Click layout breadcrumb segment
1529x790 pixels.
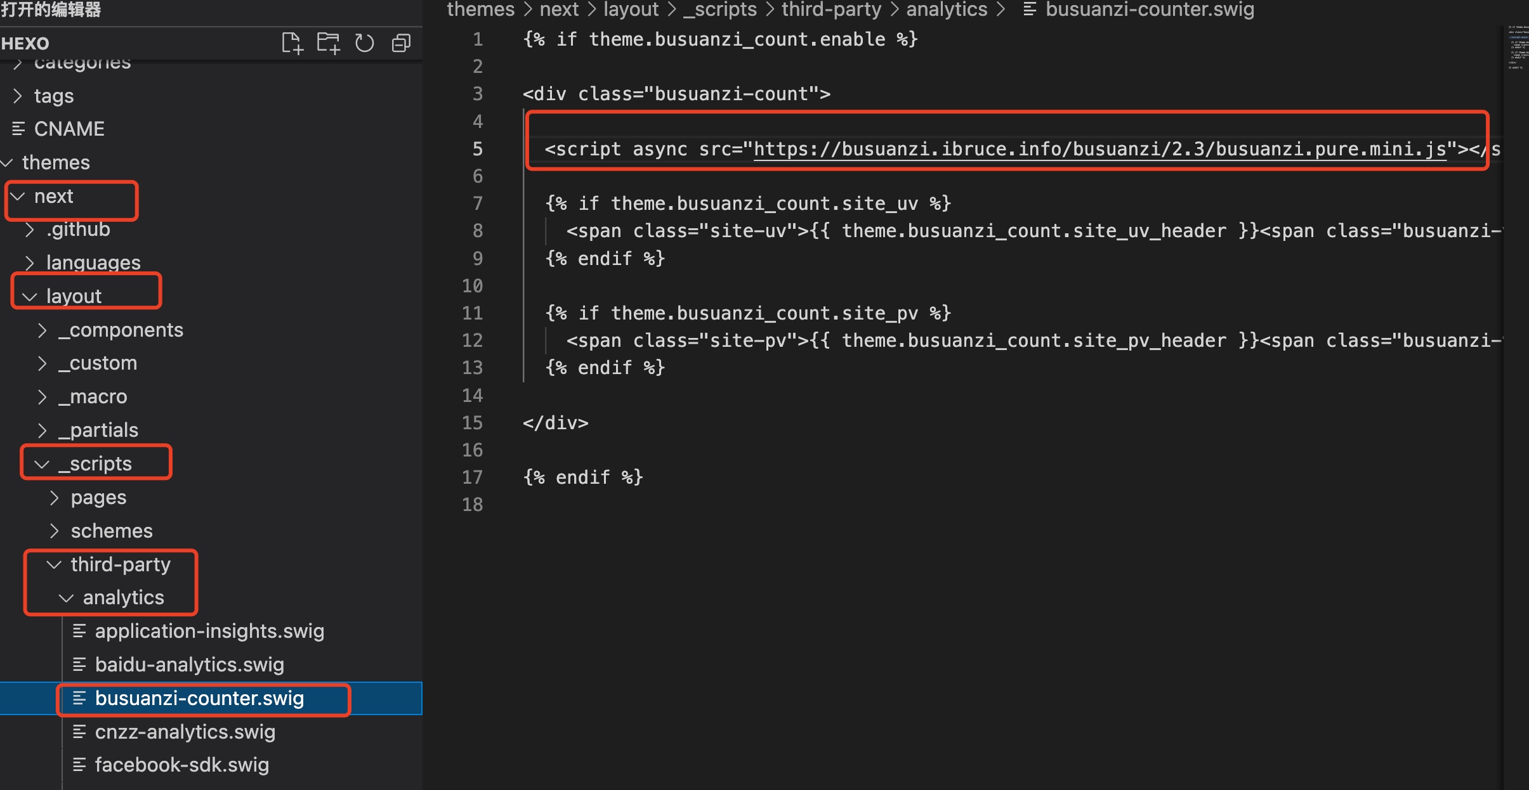[631, 9]
